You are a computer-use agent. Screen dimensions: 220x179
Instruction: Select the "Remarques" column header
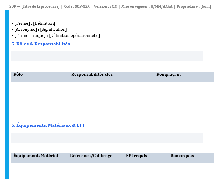(x=182, y=156)
